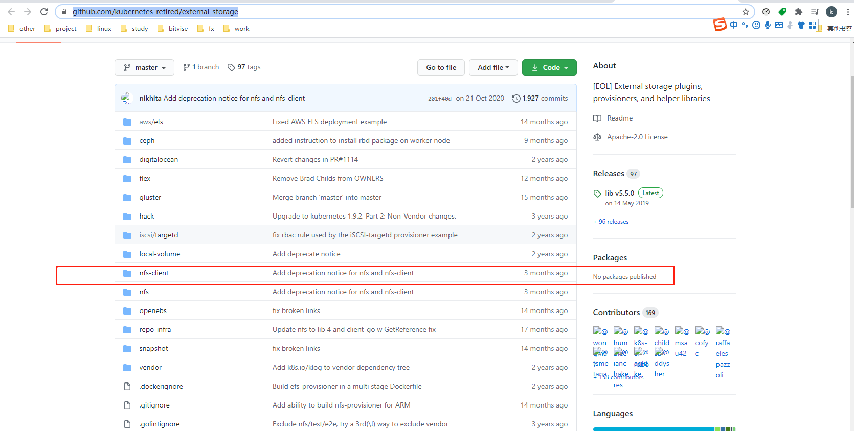854x431 pixels.
Task: Click the Sogou input S logo
Action: [x=720, y=24]
